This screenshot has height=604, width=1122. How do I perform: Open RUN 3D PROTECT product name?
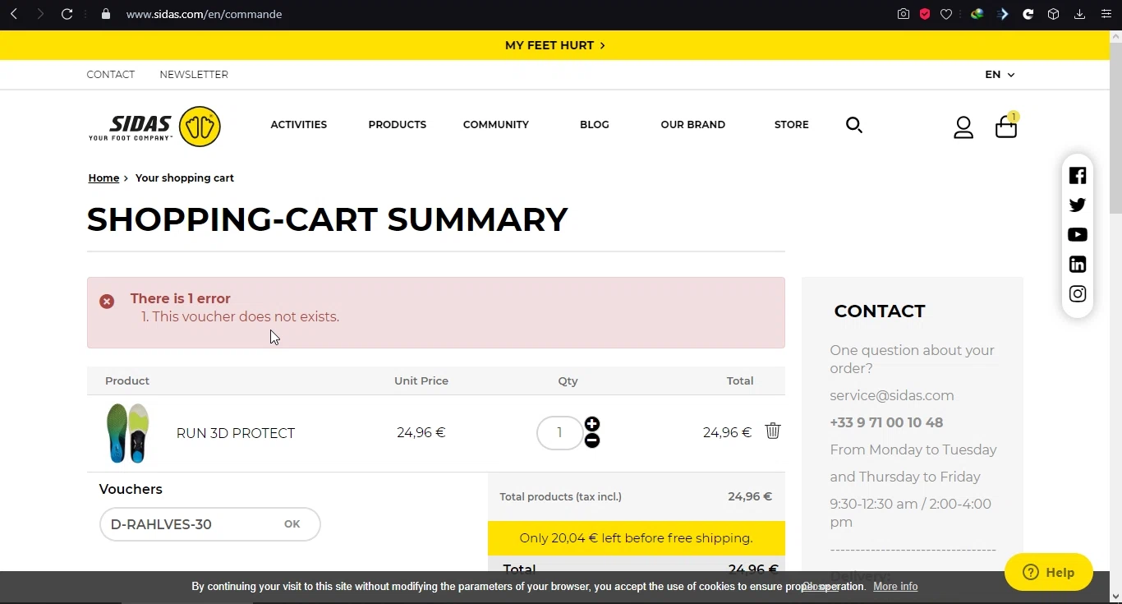(x=236, y=434)
